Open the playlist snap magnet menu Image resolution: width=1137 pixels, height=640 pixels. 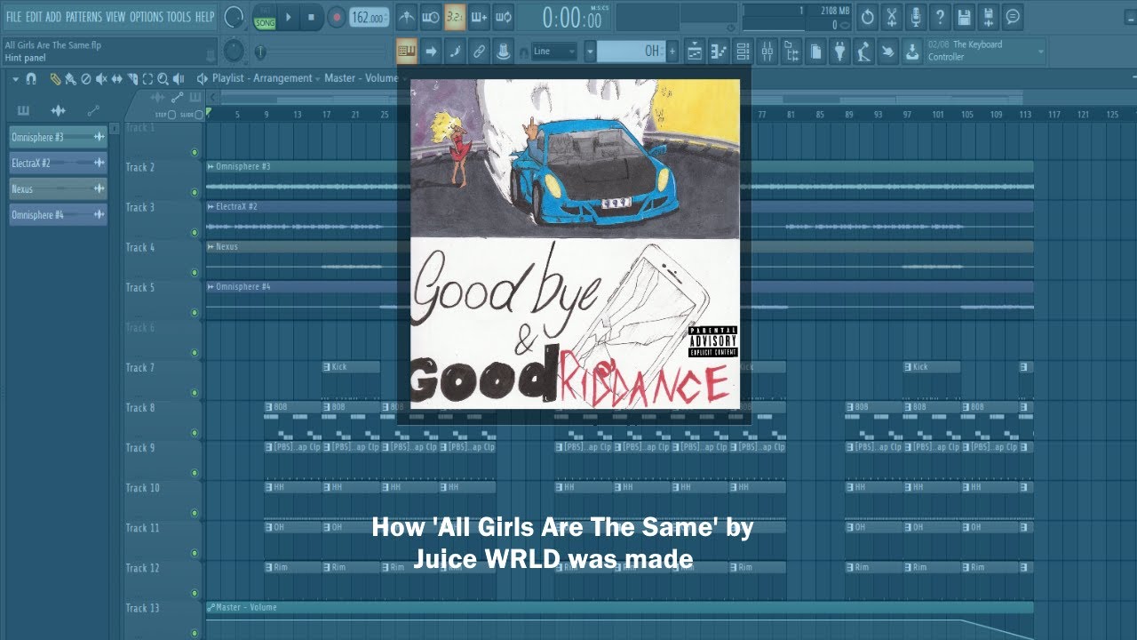(31, 78)
